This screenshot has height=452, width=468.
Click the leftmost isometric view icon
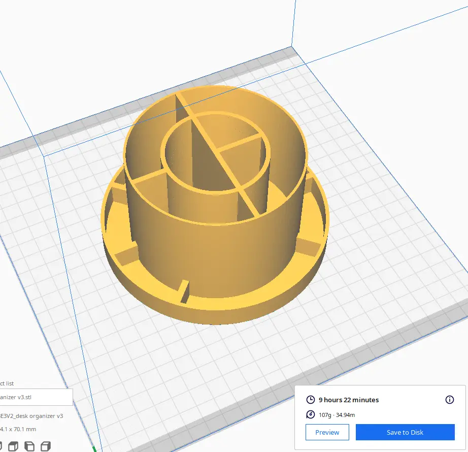coord(2,446)
